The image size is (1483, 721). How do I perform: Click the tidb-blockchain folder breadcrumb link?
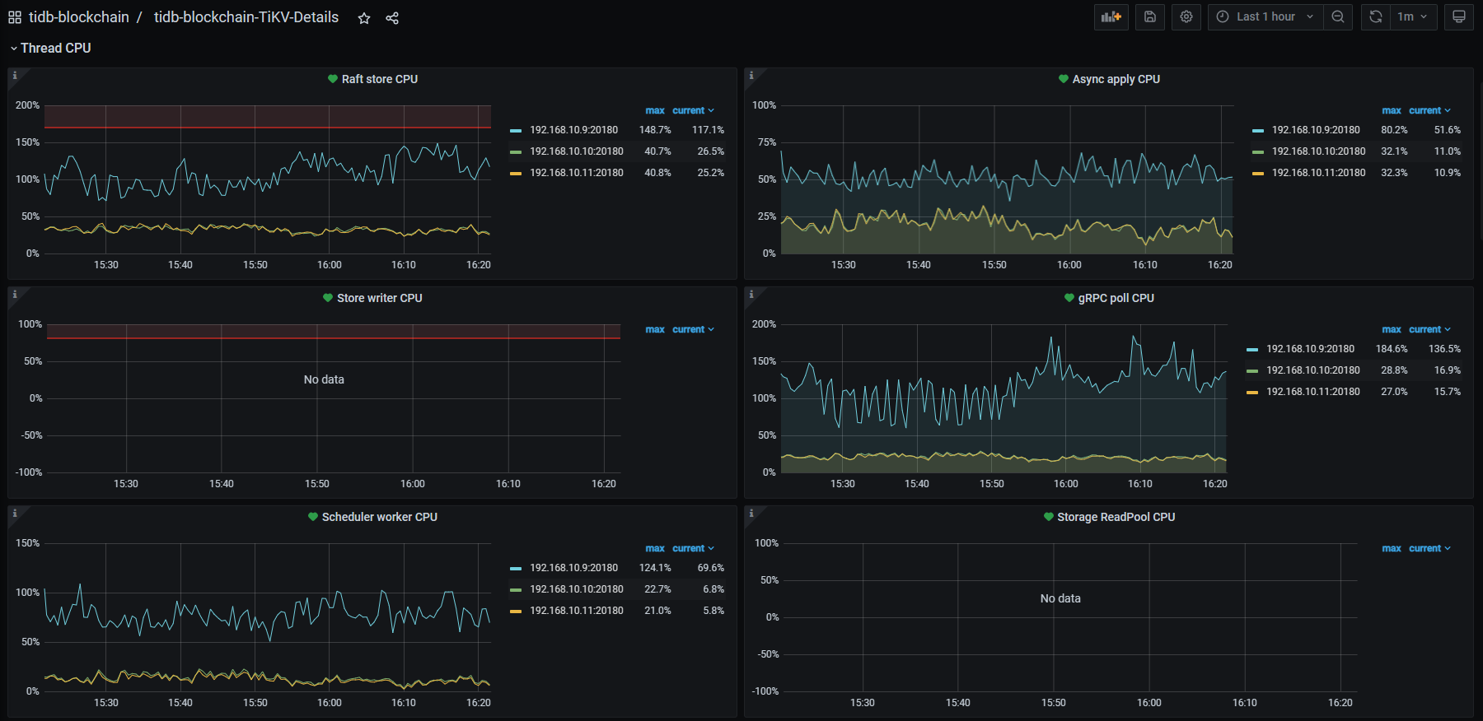click(79, 17)
